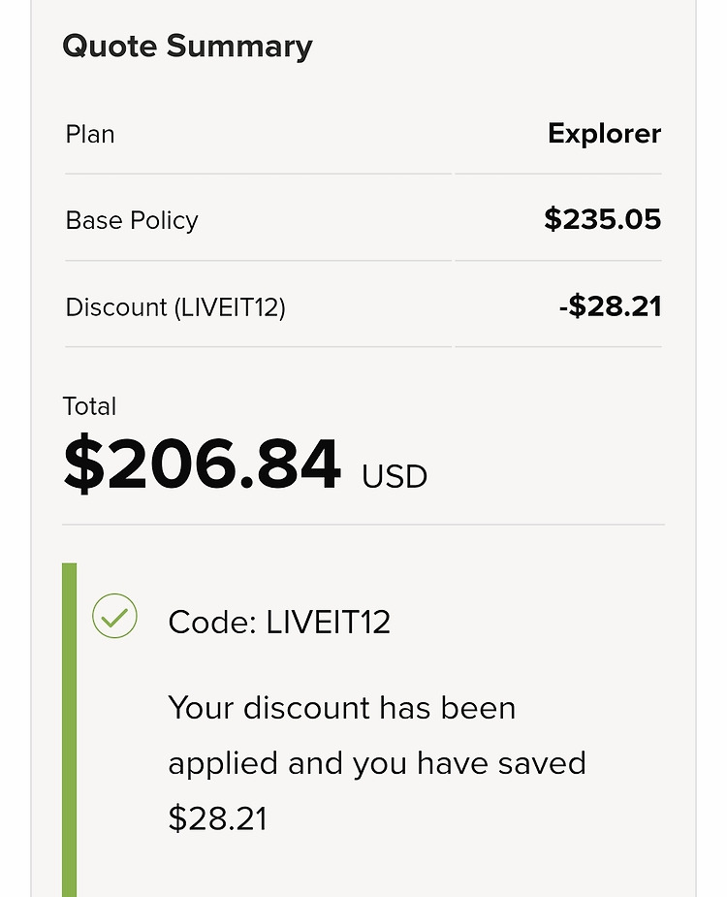Click the Total label

[x=89, y=406]
